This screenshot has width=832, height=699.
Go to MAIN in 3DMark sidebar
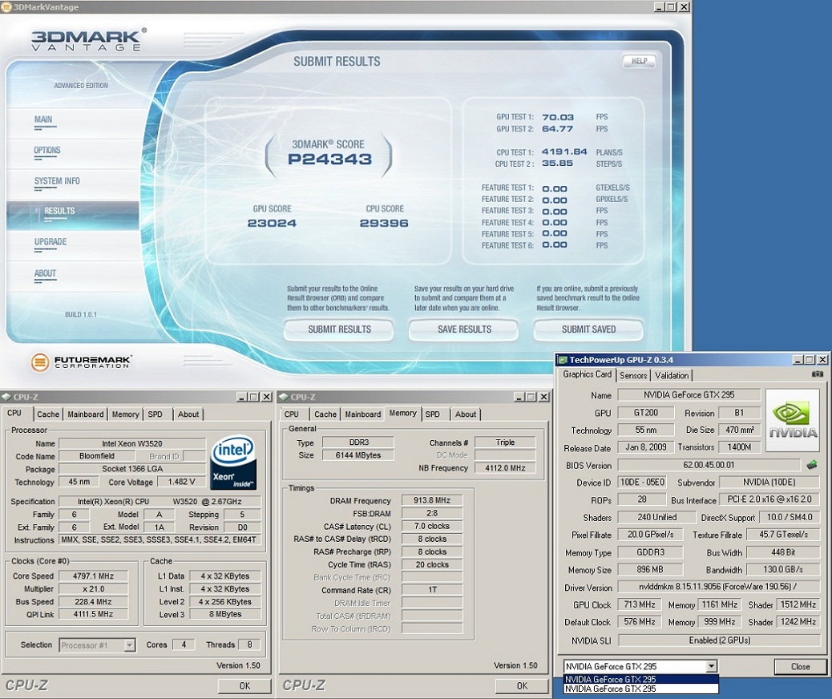(x=43, y=119)
